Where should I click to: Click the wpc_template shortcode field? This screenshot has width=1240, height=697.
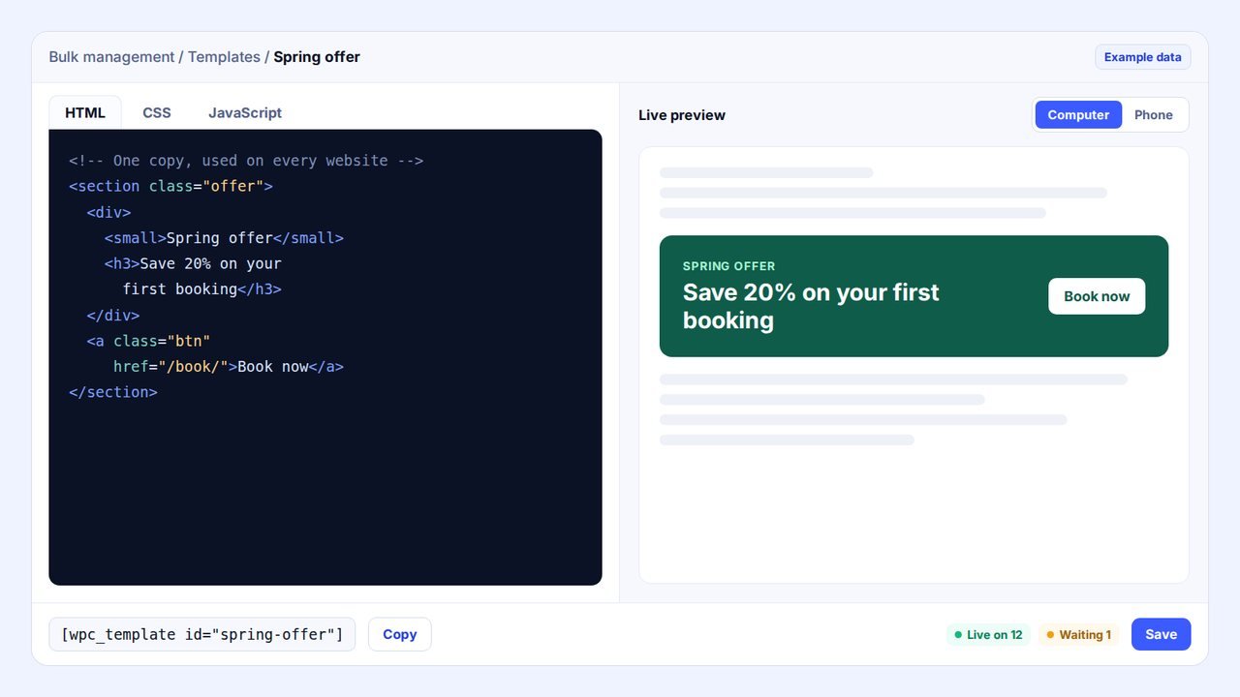[202, 634]
